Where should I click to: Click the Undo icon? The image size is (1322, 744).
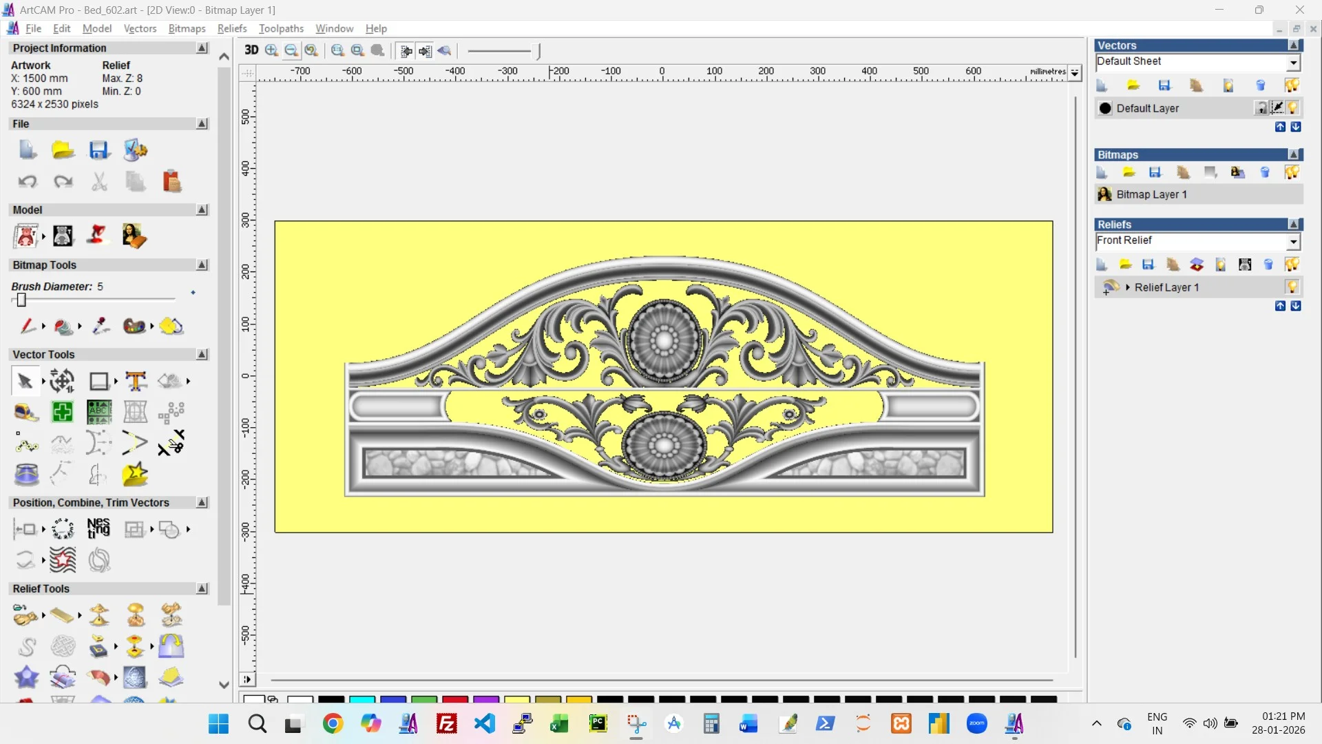[x=28, y=181]
